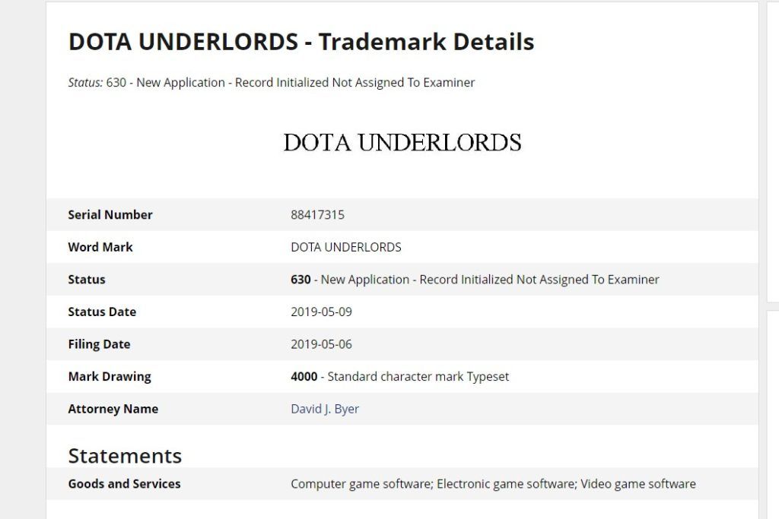Image resolution: width=779 pixels, height=519 pixels.
Task: Click the bold 4000 mark drawing code
Action: pos(304,377)
